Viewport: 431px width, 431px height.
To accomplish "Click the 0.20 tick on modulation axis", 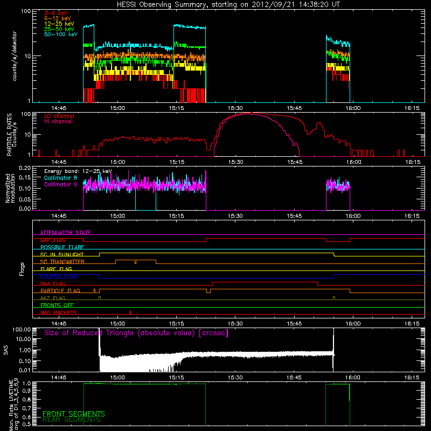I will 25,168.
